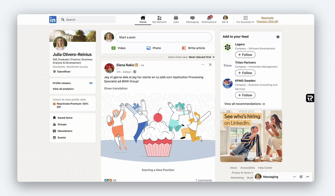
Task: Dismiss Elena Rakic's post with X
Action: (210, 64)
